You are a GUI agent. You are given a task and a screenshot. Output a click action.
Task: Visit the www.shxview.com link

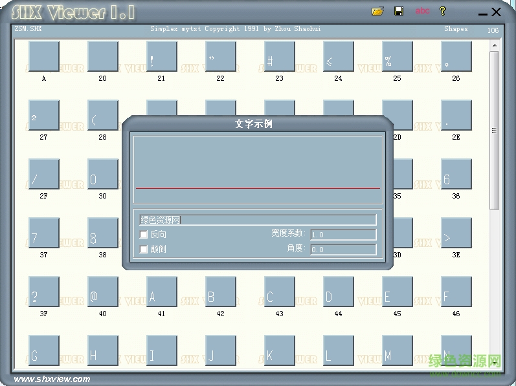pyautogui.click(x=52, y=379)
